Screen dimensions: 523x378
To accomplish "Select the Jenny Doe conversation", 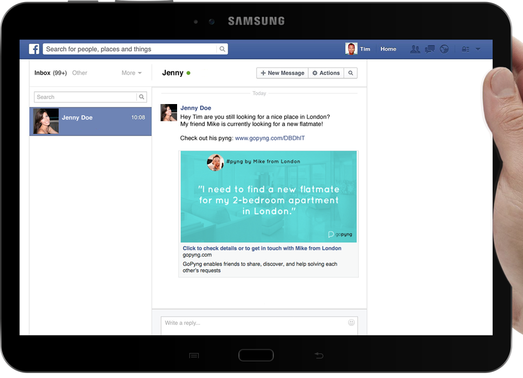I will [x=90, y=121].
